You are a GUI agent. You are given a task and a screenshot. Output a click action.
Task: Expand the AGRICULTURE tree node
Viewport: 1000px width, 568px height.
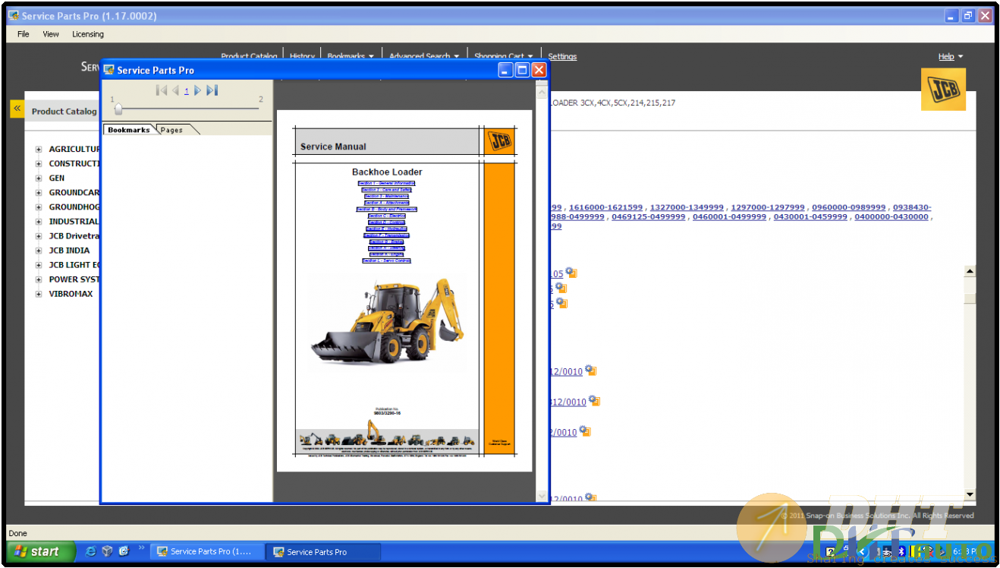point(39,150)
